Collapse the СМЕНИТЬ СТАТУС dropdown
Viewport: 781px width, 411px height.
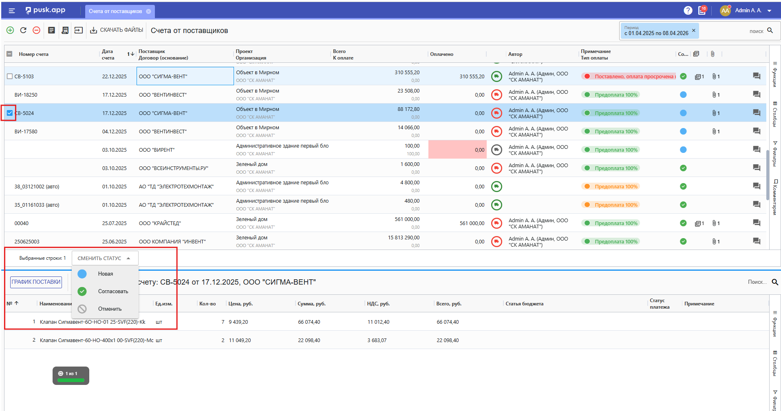(105, 258)
